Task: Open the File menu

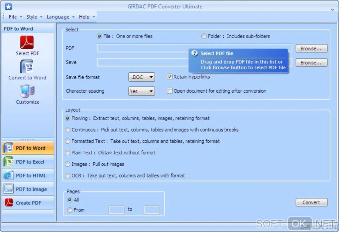Action: (x=15, y=17)
